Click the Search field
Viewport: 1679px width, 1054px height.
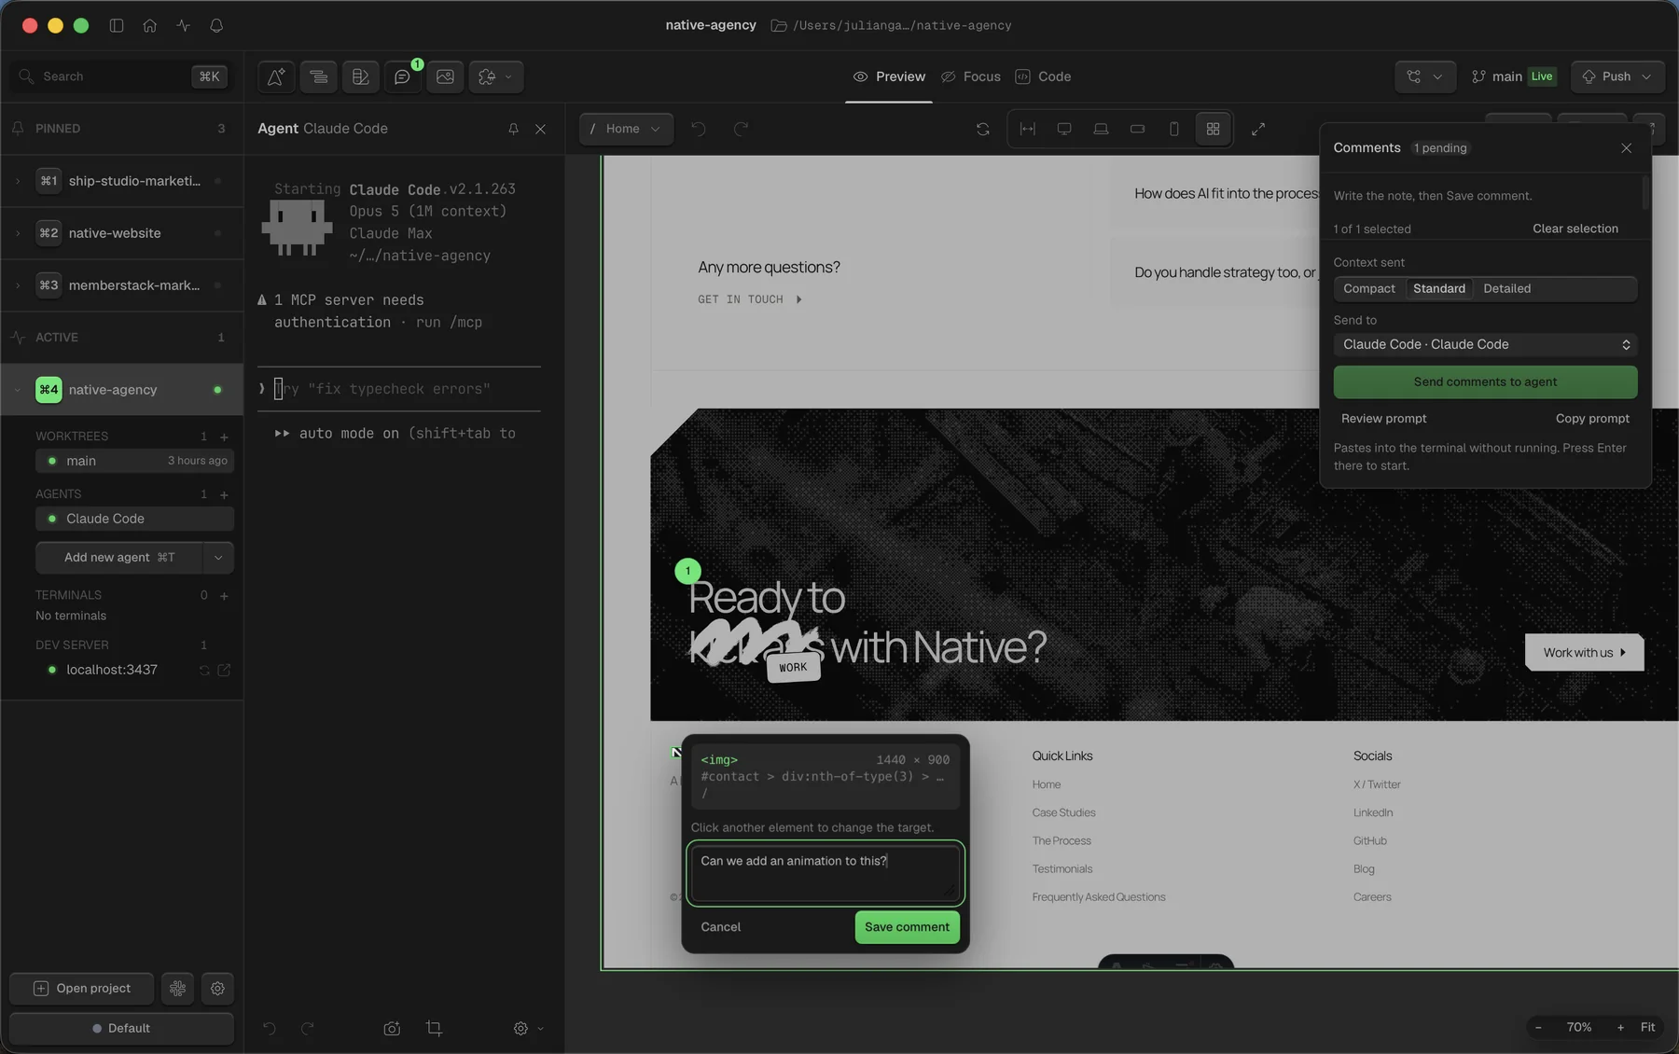121,76
